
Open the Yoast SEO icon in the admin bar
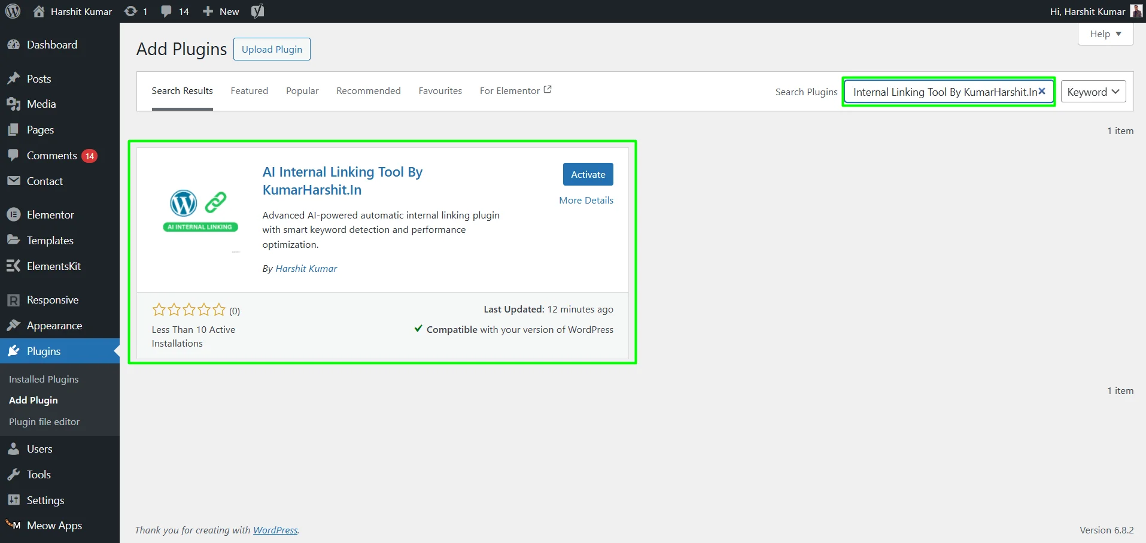(x=258, y=11)
